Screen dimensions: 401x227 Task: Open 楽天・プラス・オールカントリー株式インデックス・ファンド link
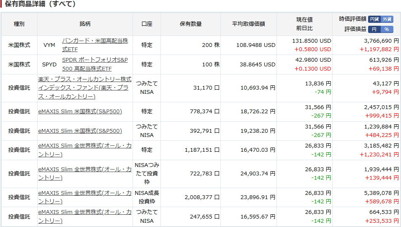85,88
